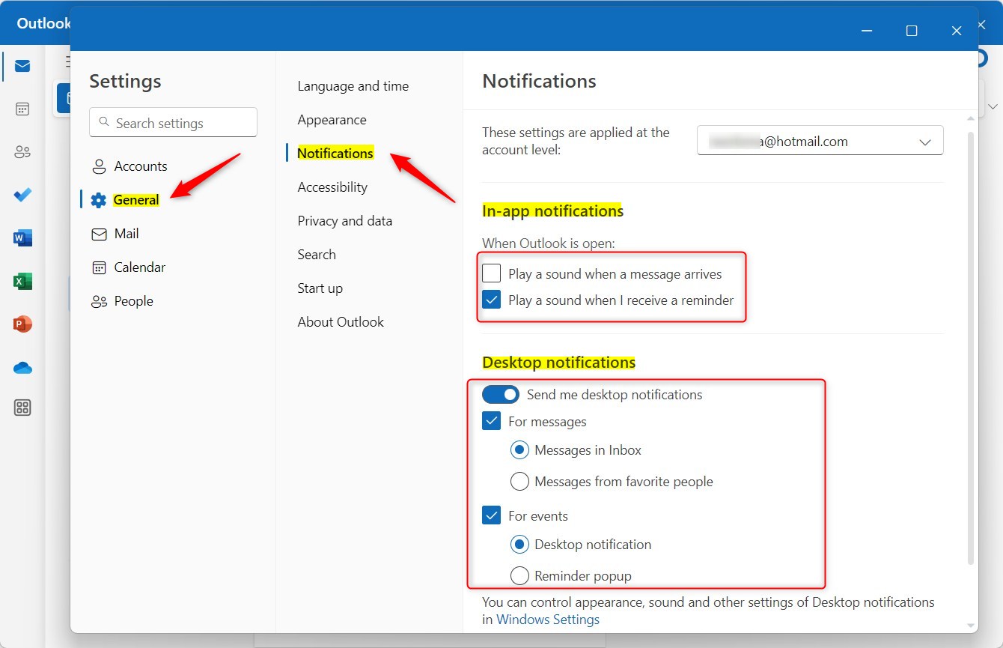
Task: Open OneDrive from the left app bar
Action: (22, 367)
